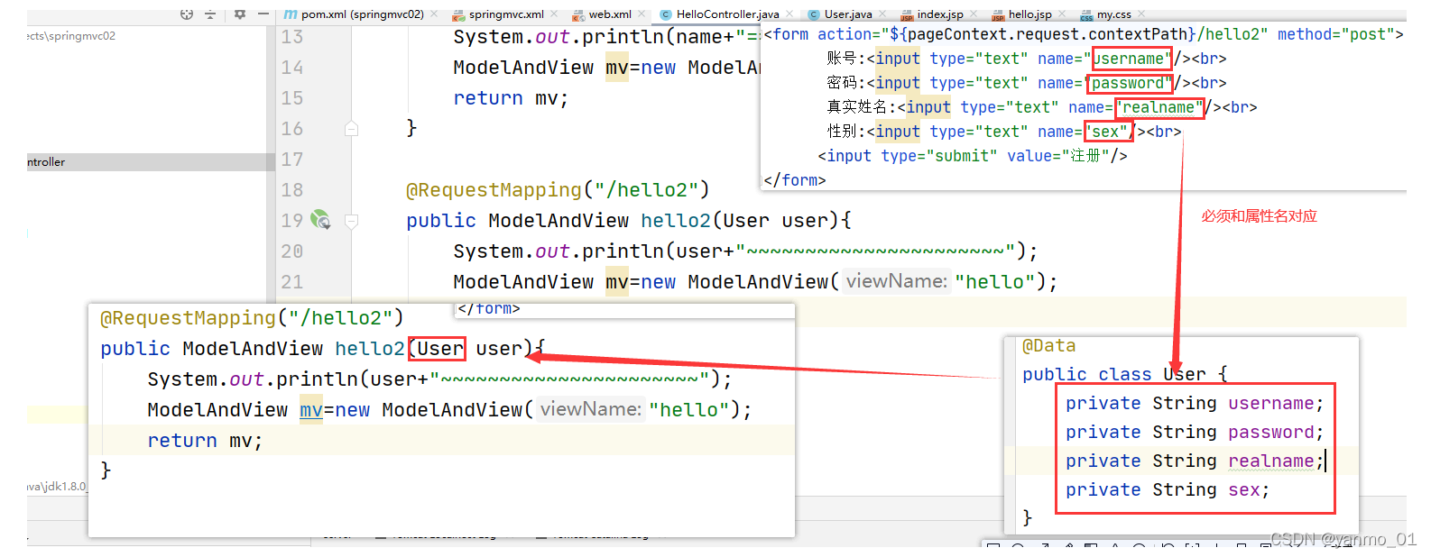
Task: Click the Spring mapping gutter icon on line 19
Action: (320, 219)
